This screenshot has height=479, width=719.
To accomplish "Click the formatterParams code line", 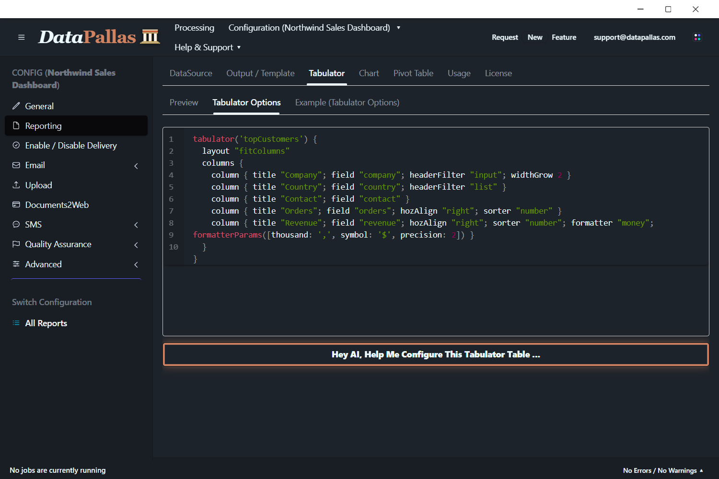I will [x=334, y=235].
